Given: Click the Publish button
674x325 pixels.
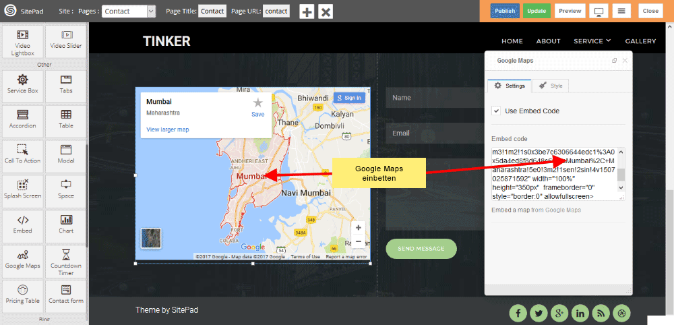Looking at the screenshot, I should [505, 11].
